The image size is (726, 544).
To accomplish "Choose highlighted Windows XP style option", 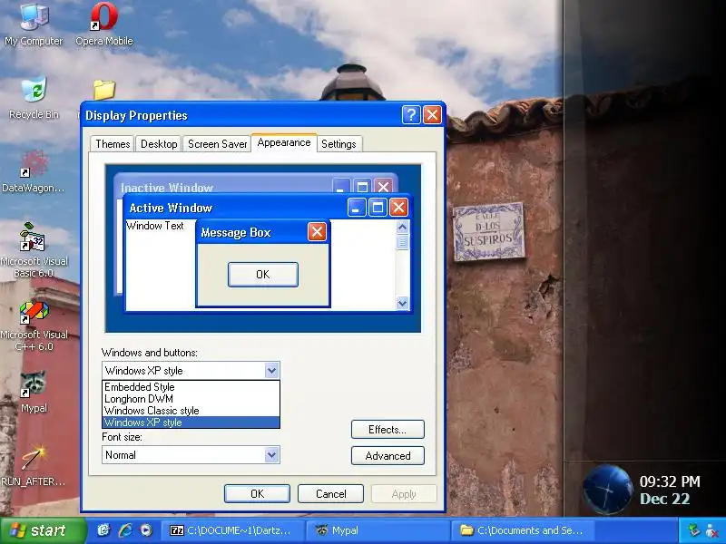I will point(191,423).
